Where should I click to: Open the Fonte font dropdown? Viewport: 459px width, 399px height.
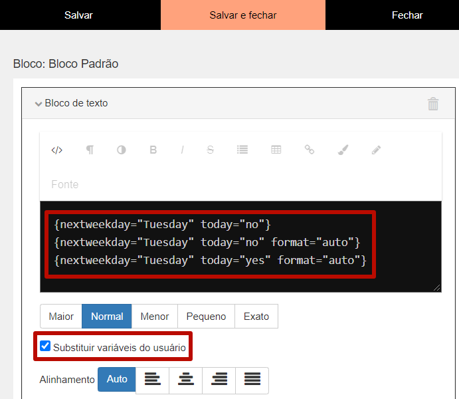pyautogui.click(x=64, y=184)
